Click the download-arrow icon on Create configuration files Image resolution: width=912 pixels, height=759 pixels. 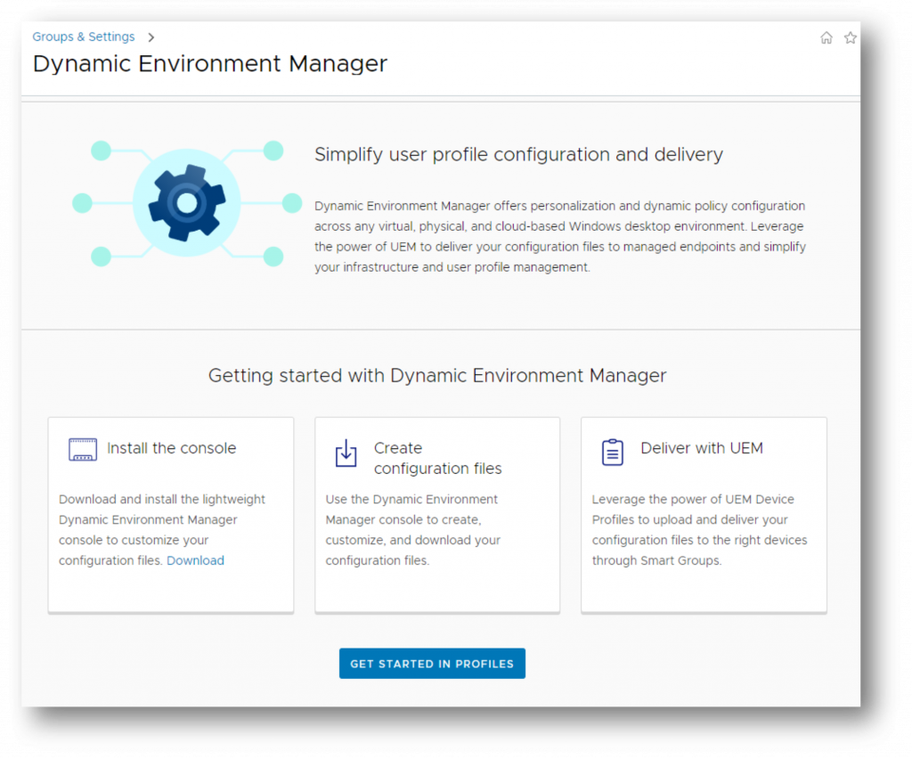(x=346, y=453)
